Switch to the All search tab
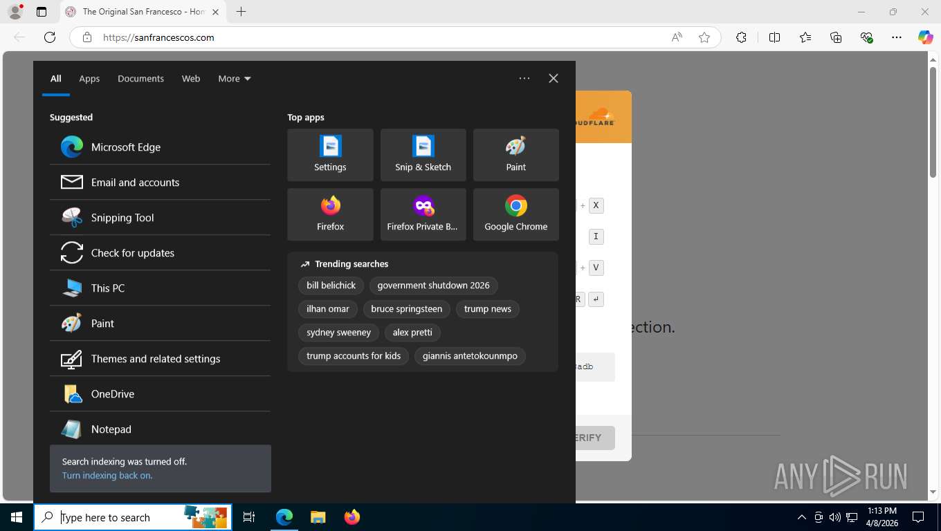 pyautogui.click(x=56, y=79)
